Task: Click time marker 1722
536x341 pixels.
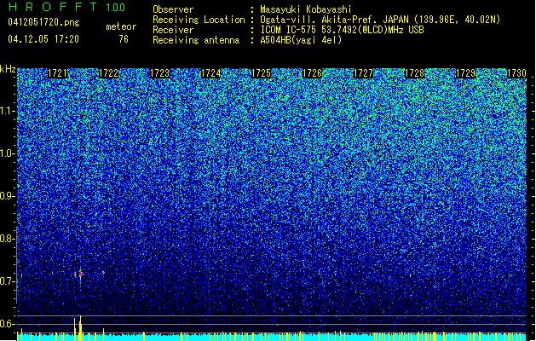Action: (109, 73)
